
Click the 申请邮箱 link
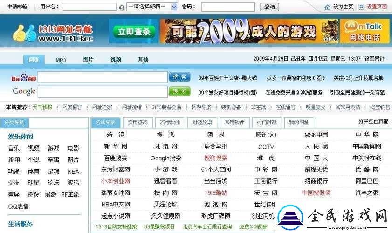click(x=17, y=7)
